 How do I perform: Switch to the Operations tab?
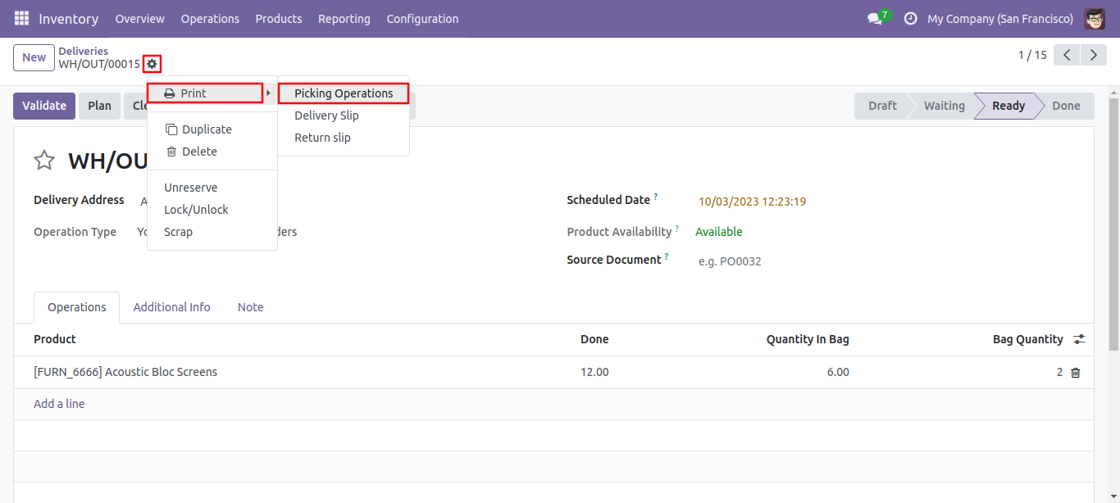77,307
